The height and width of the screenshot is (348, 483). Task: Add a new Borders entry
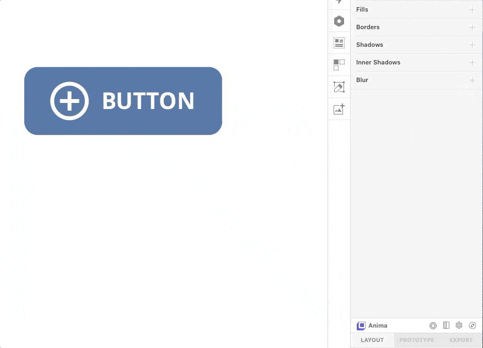point(472,27)
